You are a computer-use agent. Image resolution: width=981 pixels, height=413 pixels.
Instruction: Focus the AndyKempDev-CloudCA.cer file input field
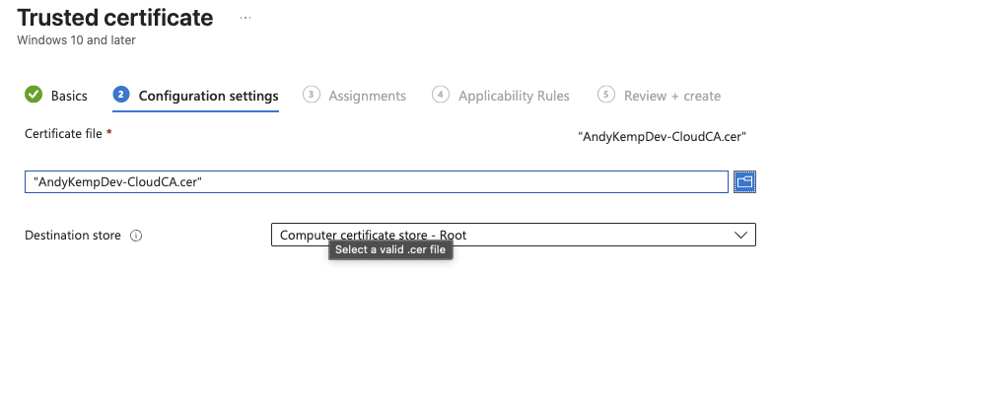click(376, 182)
